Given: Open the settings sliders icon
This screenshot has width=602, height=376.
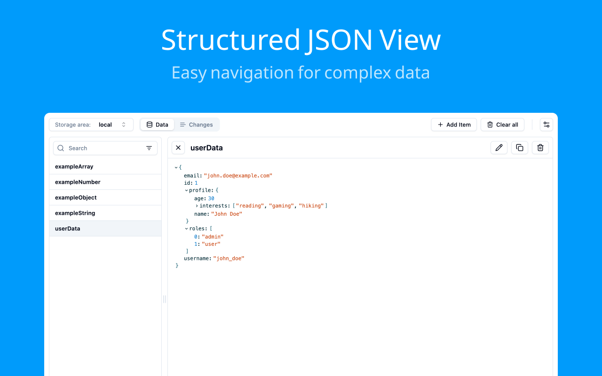Looking at the screenshot, I should pyautogui.click(x=547, y=125).
